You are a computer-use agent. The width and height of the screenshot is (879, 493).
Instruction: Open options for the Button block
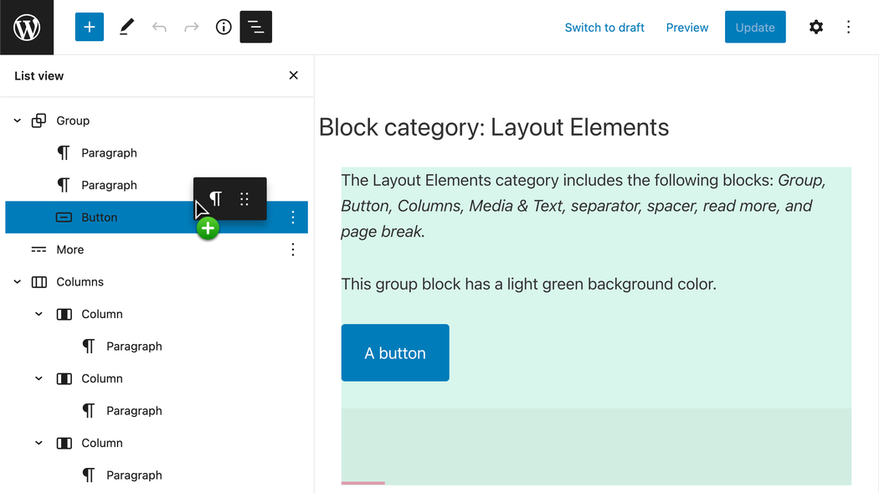click(x=293, y=218)
